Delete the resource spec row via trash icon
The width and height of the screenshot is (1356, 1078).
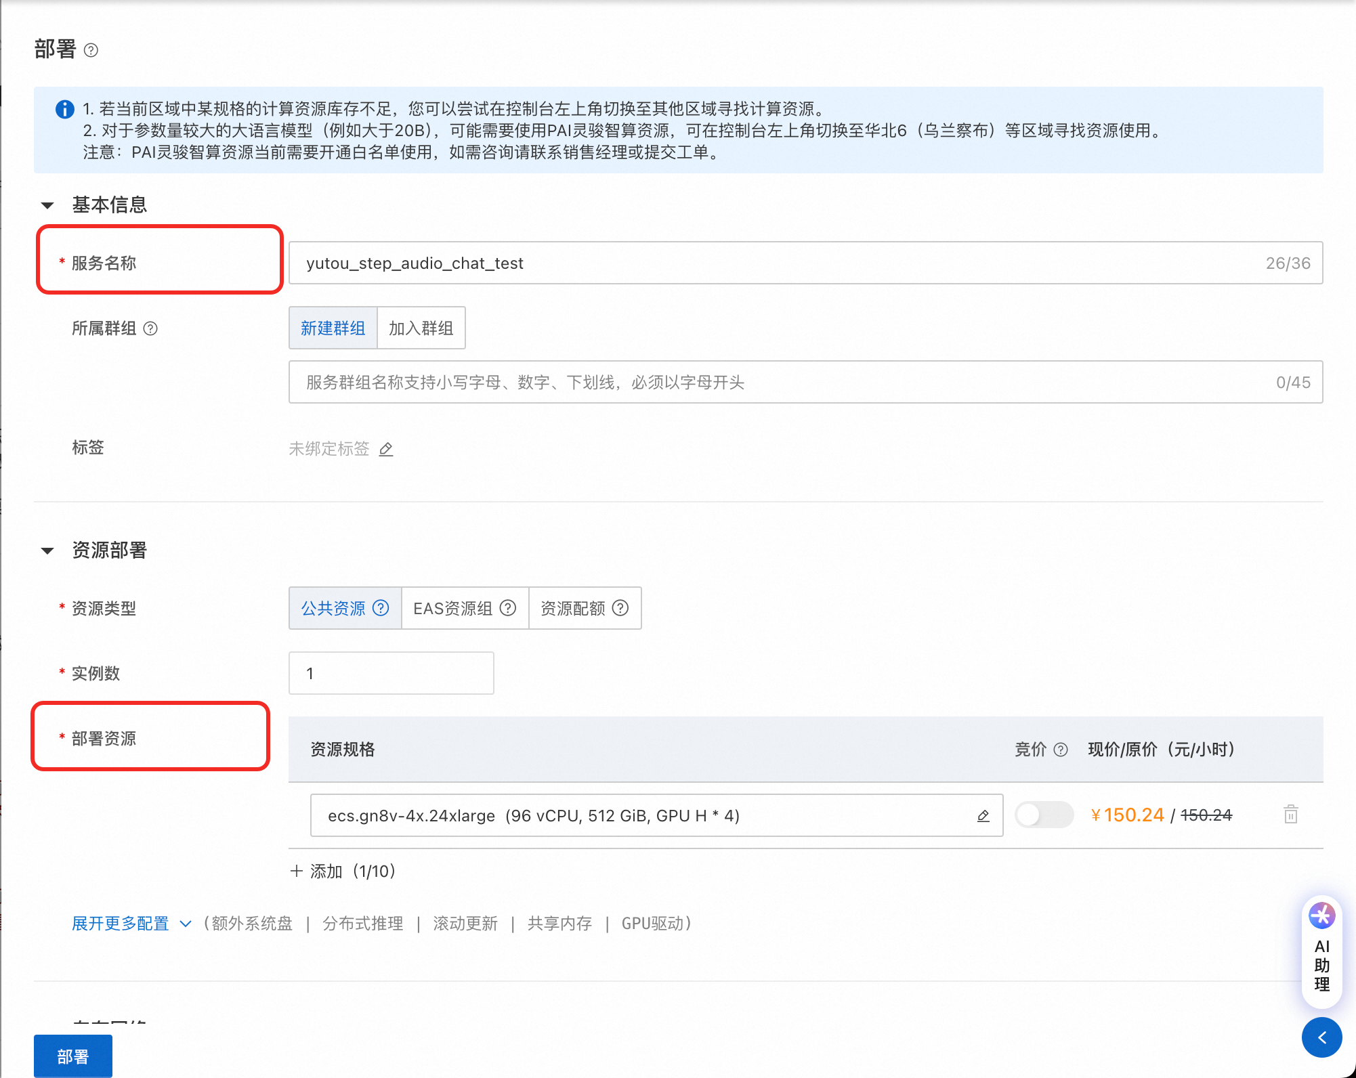tap(1290, 815)
